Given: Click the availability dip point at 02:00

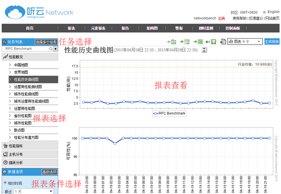Looking at the screenshot, I should tap(115, 143).
